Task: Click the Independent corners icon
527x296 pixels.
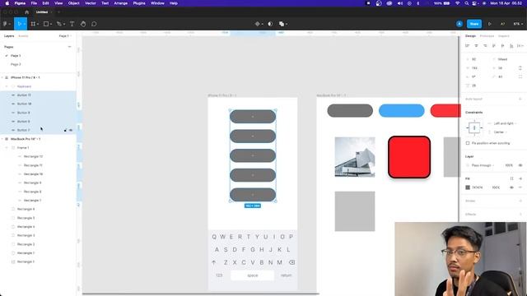Action: click(x=520, y=76)
